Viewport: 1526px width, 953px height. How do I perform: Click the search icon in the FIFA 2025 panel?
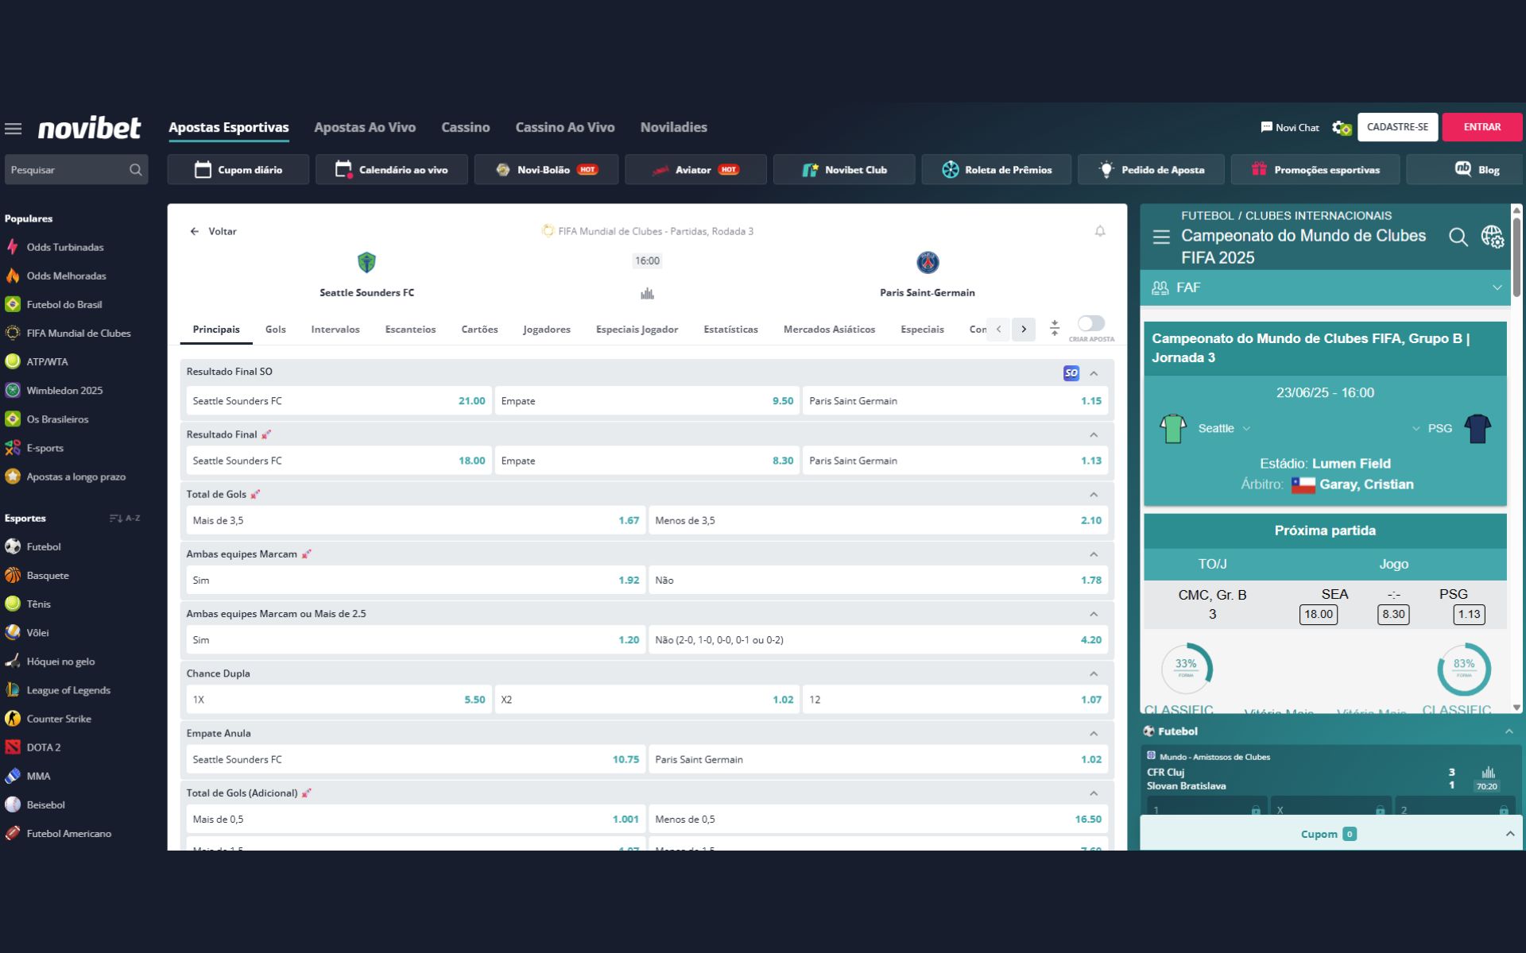coord(1458,237)
